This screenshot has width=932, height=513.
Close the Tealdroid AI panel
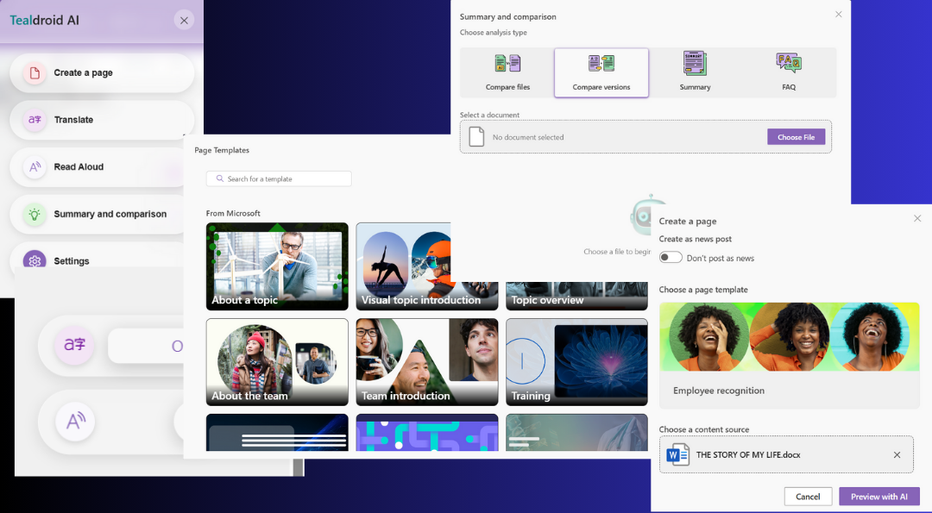(184, 21)
